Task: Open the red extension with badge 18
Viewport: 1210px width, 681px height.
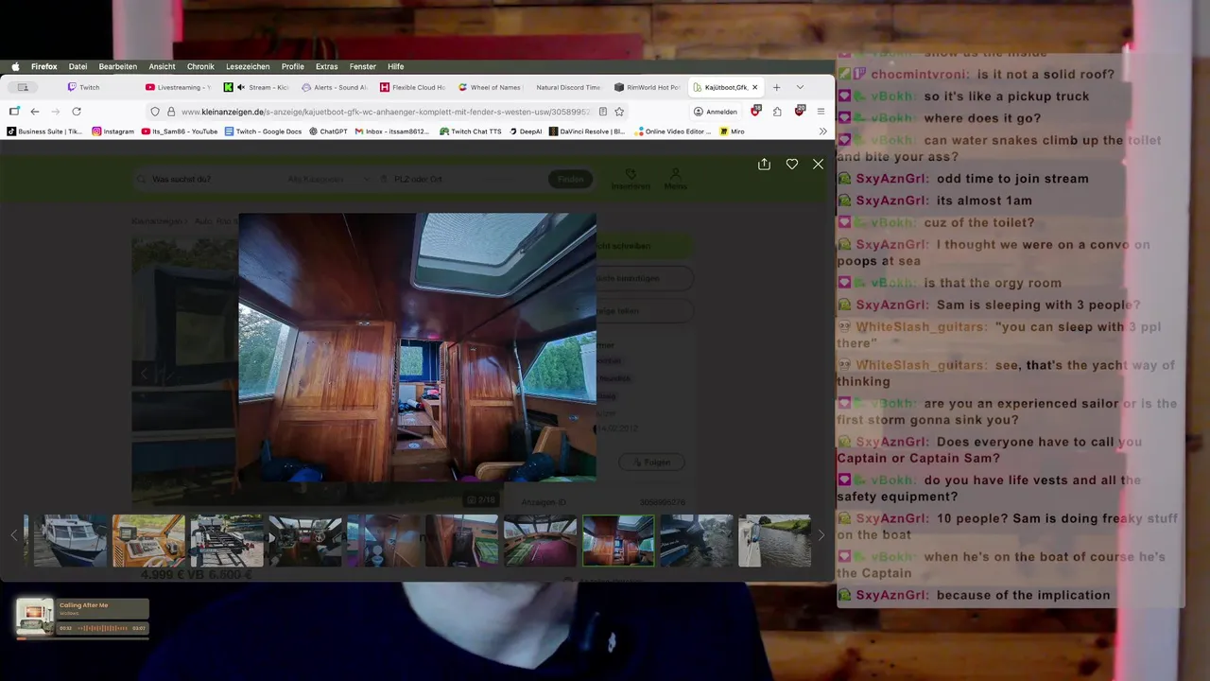Action: coord(755,112)
